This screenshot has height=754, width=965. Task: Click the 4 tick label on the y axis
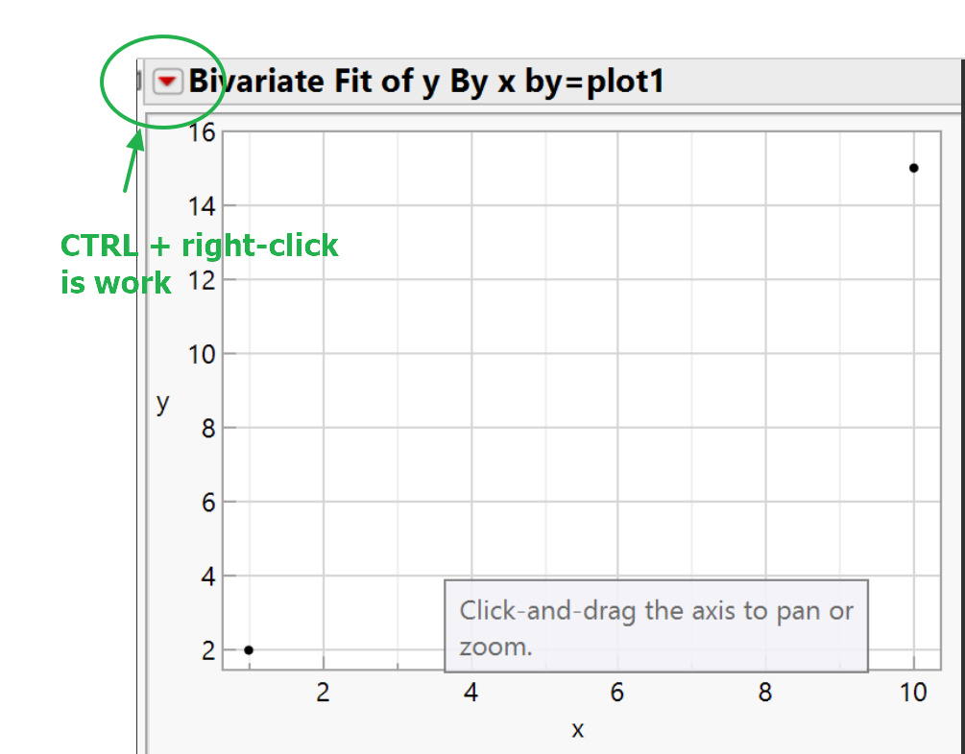point(208,577)
